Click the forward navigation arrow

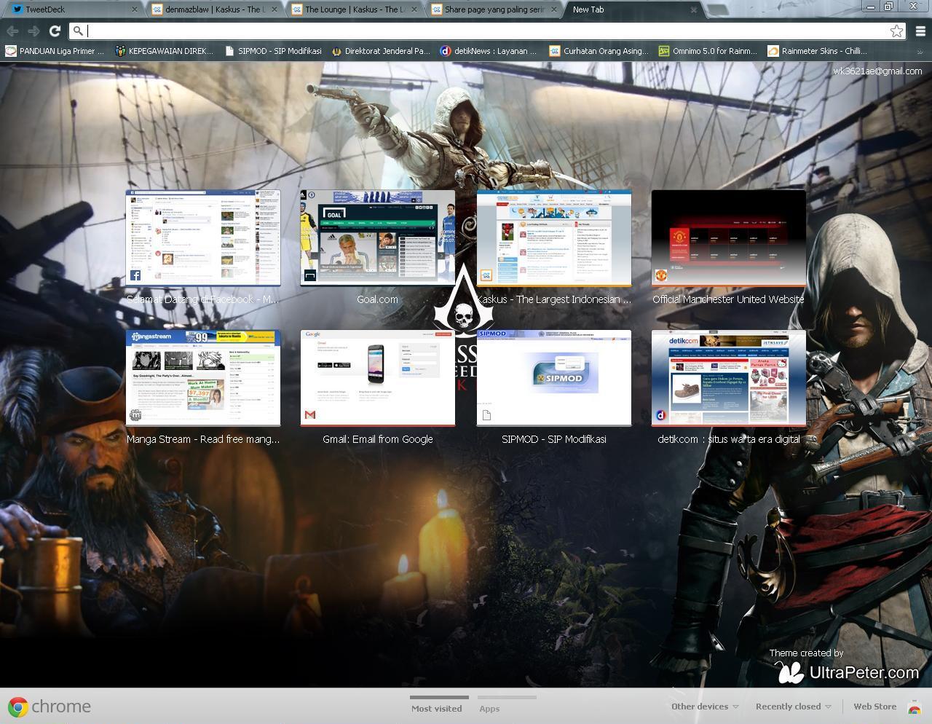[33, 31]
